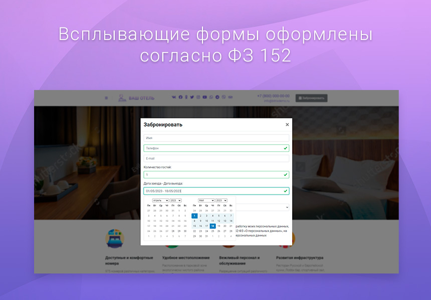Open the VK social media icon

[x=174, y=97]
